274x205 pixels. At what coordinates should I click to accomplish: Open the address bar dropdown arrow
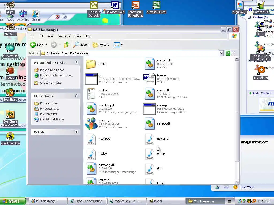coord(221,53)
